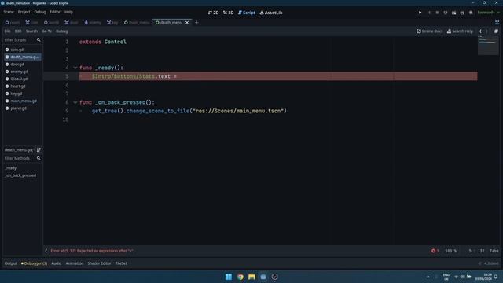Select death_menu.gd in script list
The width and height of the screenshot is (503, 283).
[x=22, y=57]
